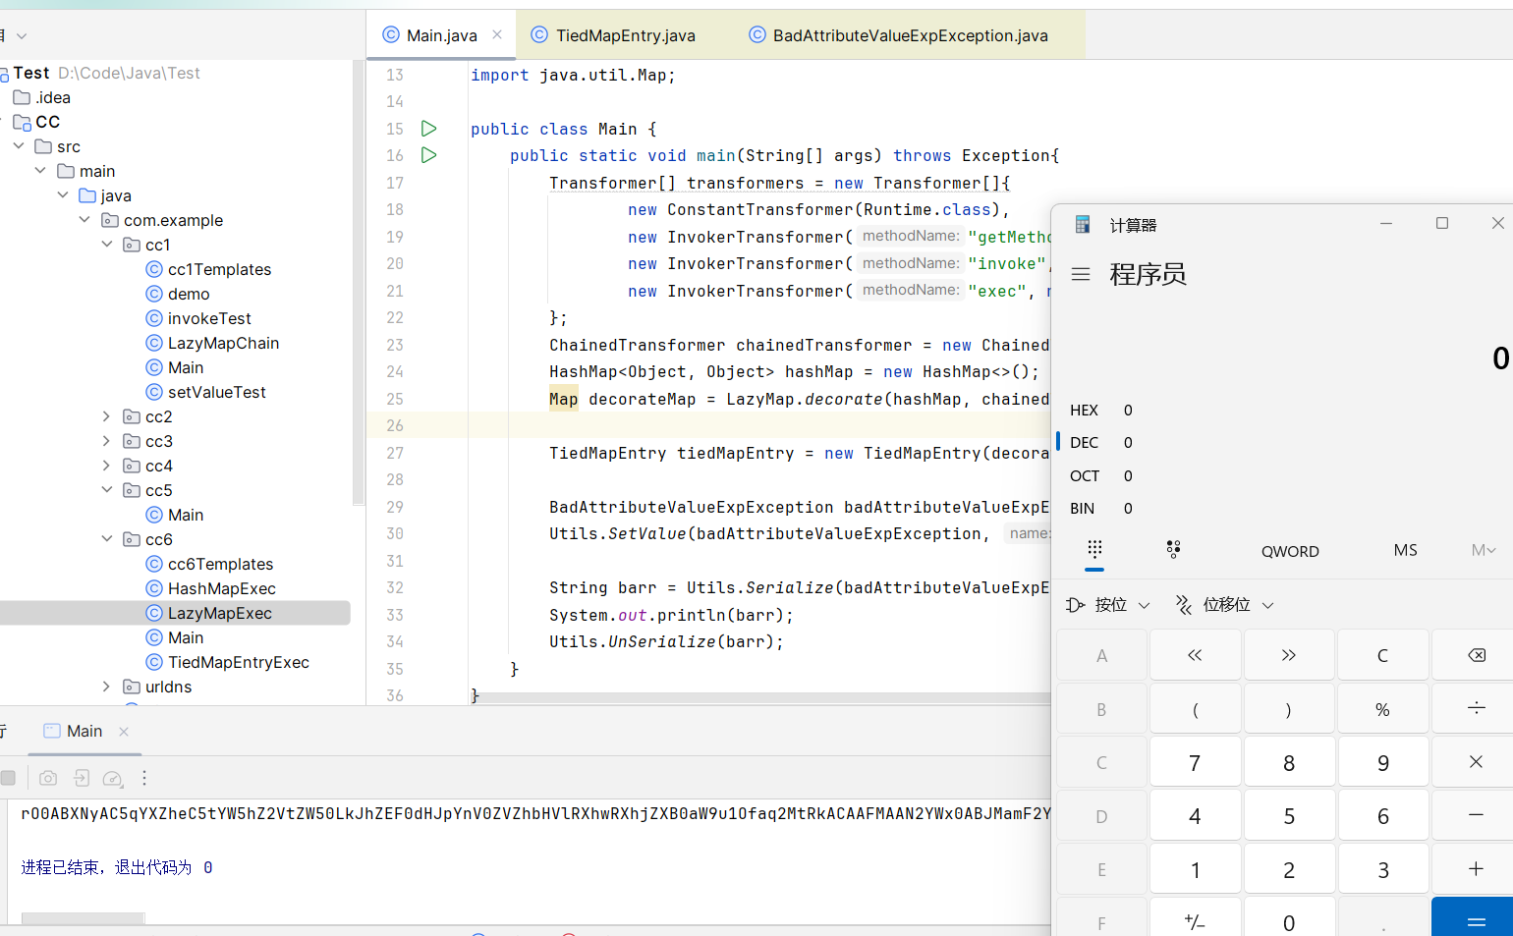
Task: Expand the cc2 package
Action: point(106,416)
